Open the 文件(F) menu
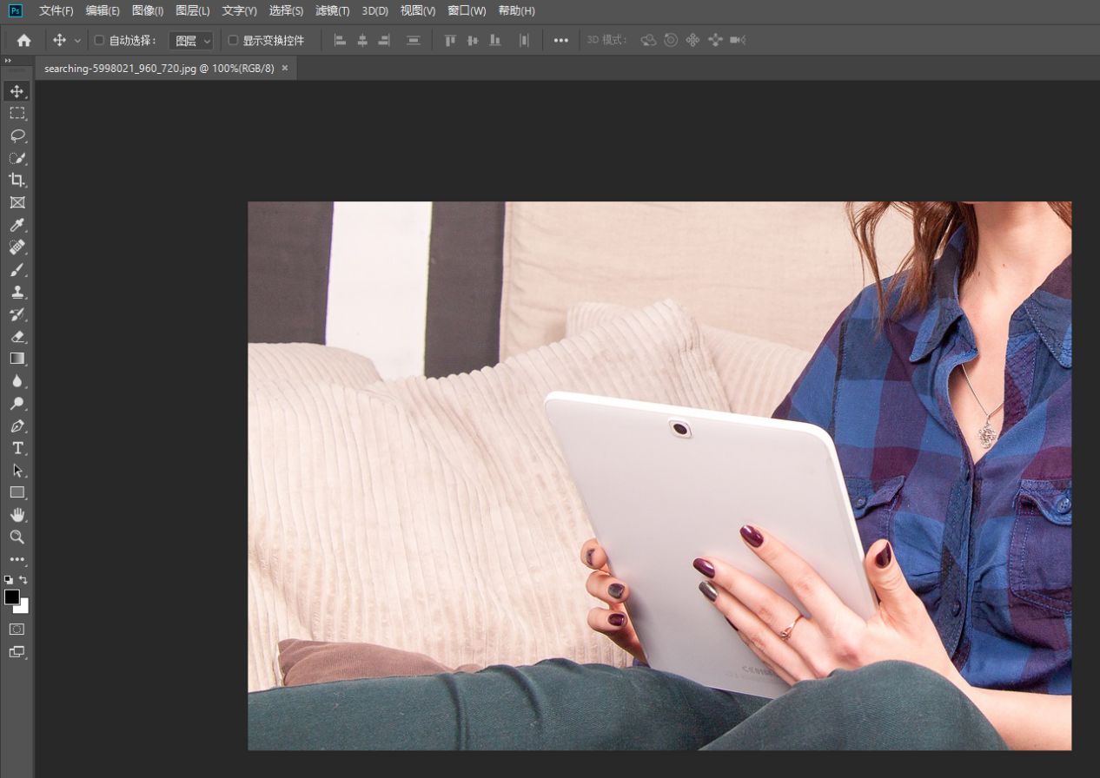 click(x=56, y=10)
